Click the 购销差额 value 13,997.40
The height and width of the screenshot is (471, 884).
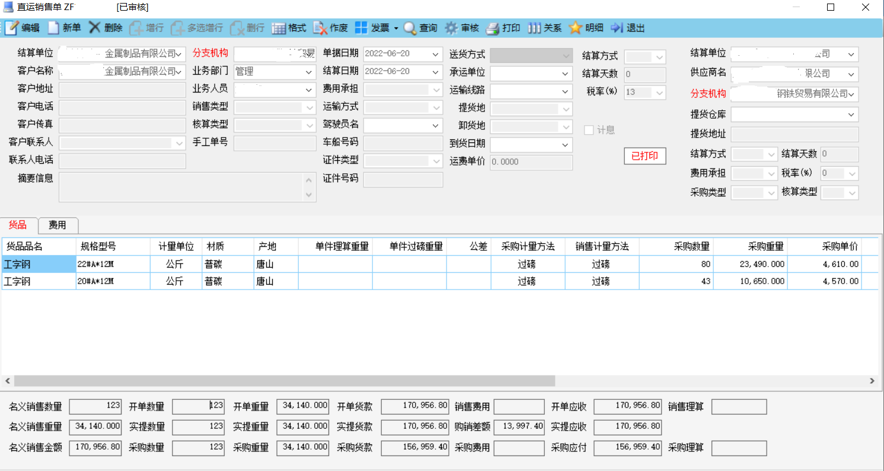(519, 427)
